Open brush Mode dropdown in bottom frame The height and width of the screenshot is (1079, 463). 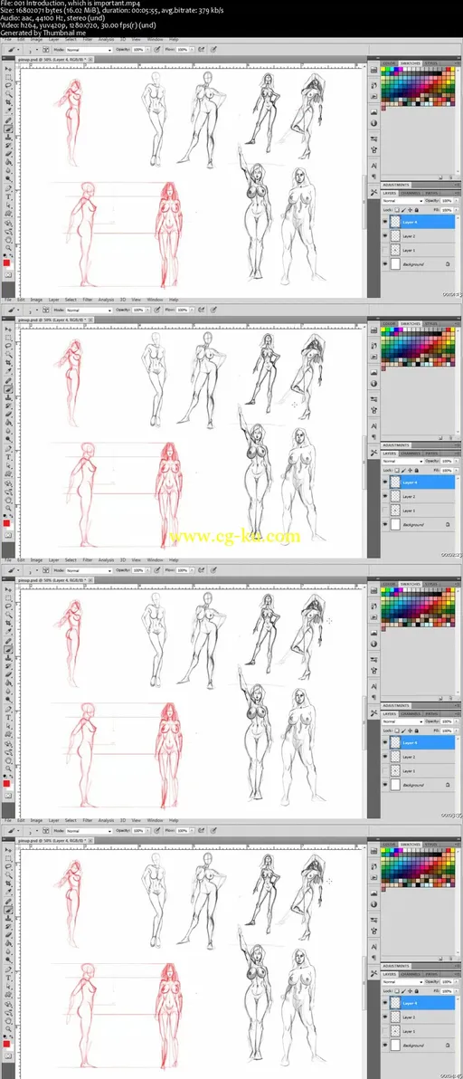tap(89, 831)
